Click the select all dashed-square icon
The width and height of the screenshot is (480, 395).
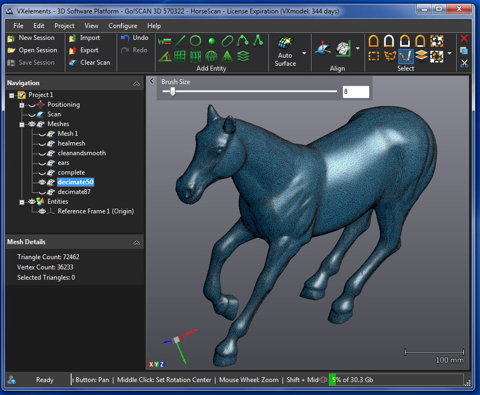point(437,56)
